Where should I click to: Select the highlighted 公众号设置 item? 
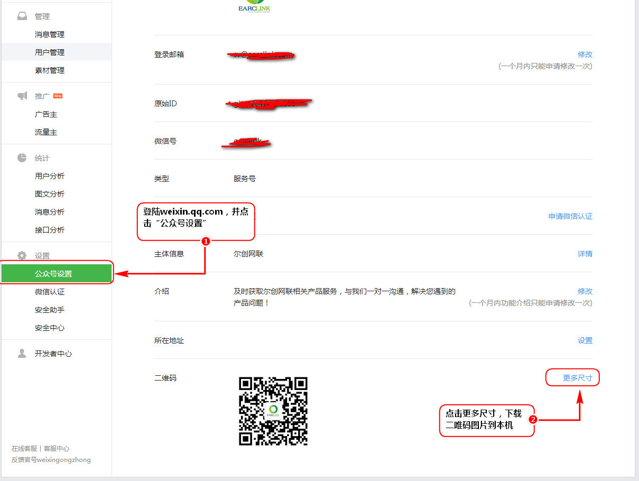point(53,274)
